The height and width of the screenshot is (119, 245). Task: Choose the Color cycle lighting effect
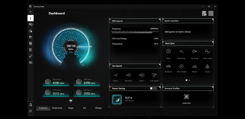click(207, 52)
